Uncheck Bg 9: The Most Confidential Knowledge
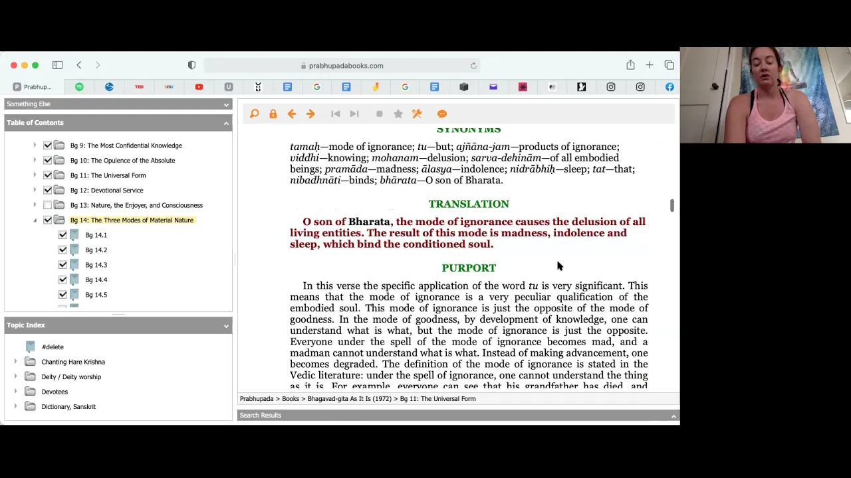 coord(47,145)
